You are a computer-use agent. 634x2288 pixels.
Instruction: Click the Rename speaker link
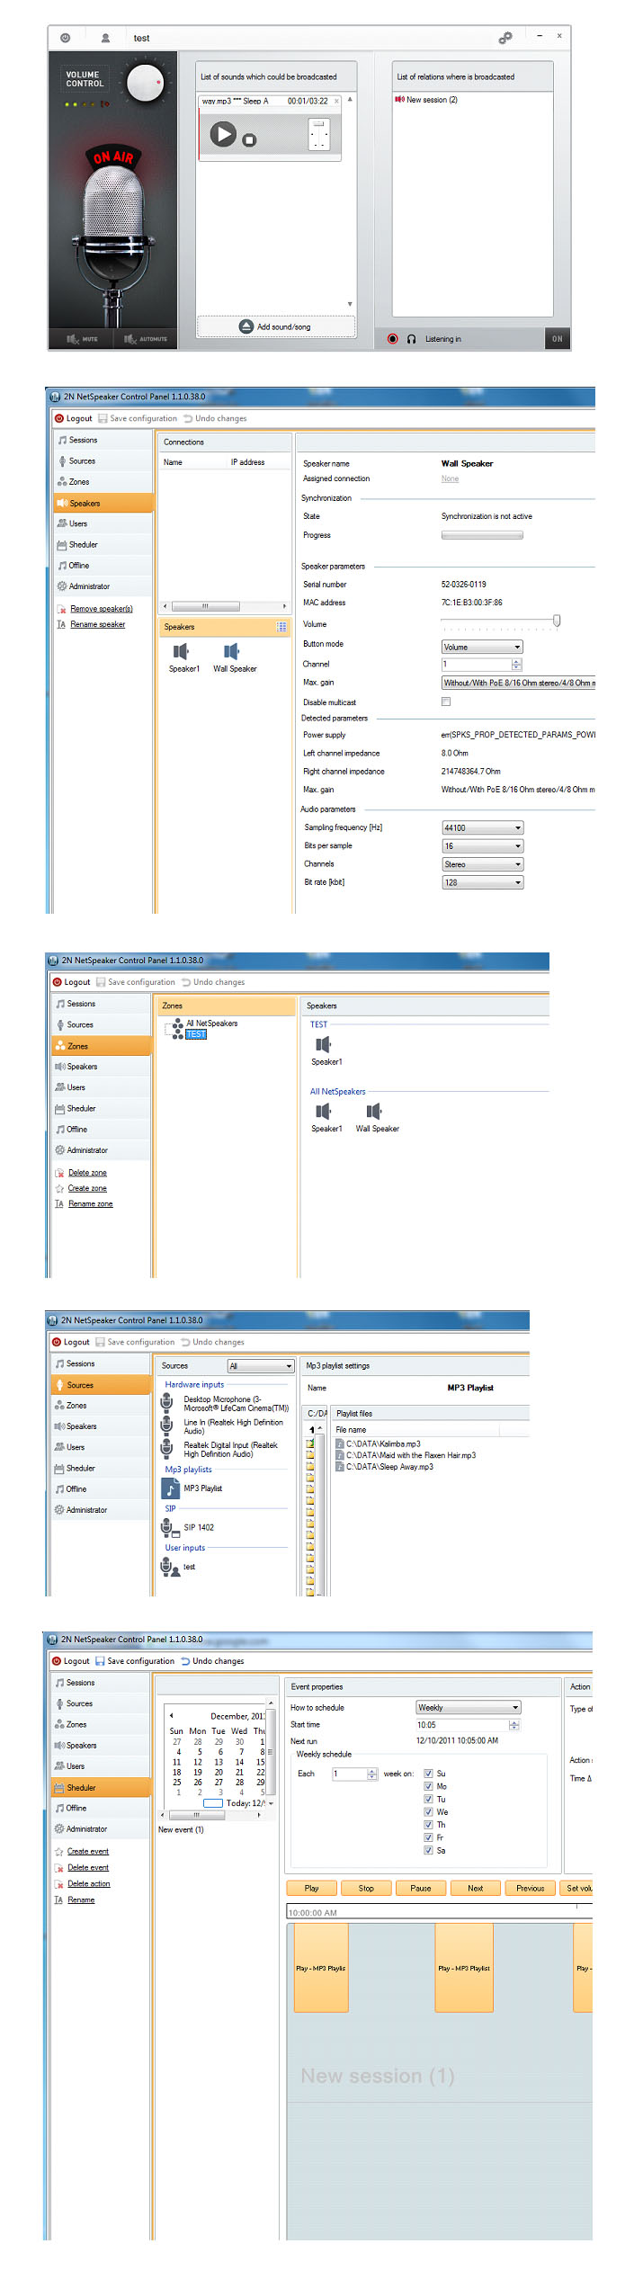98,624
